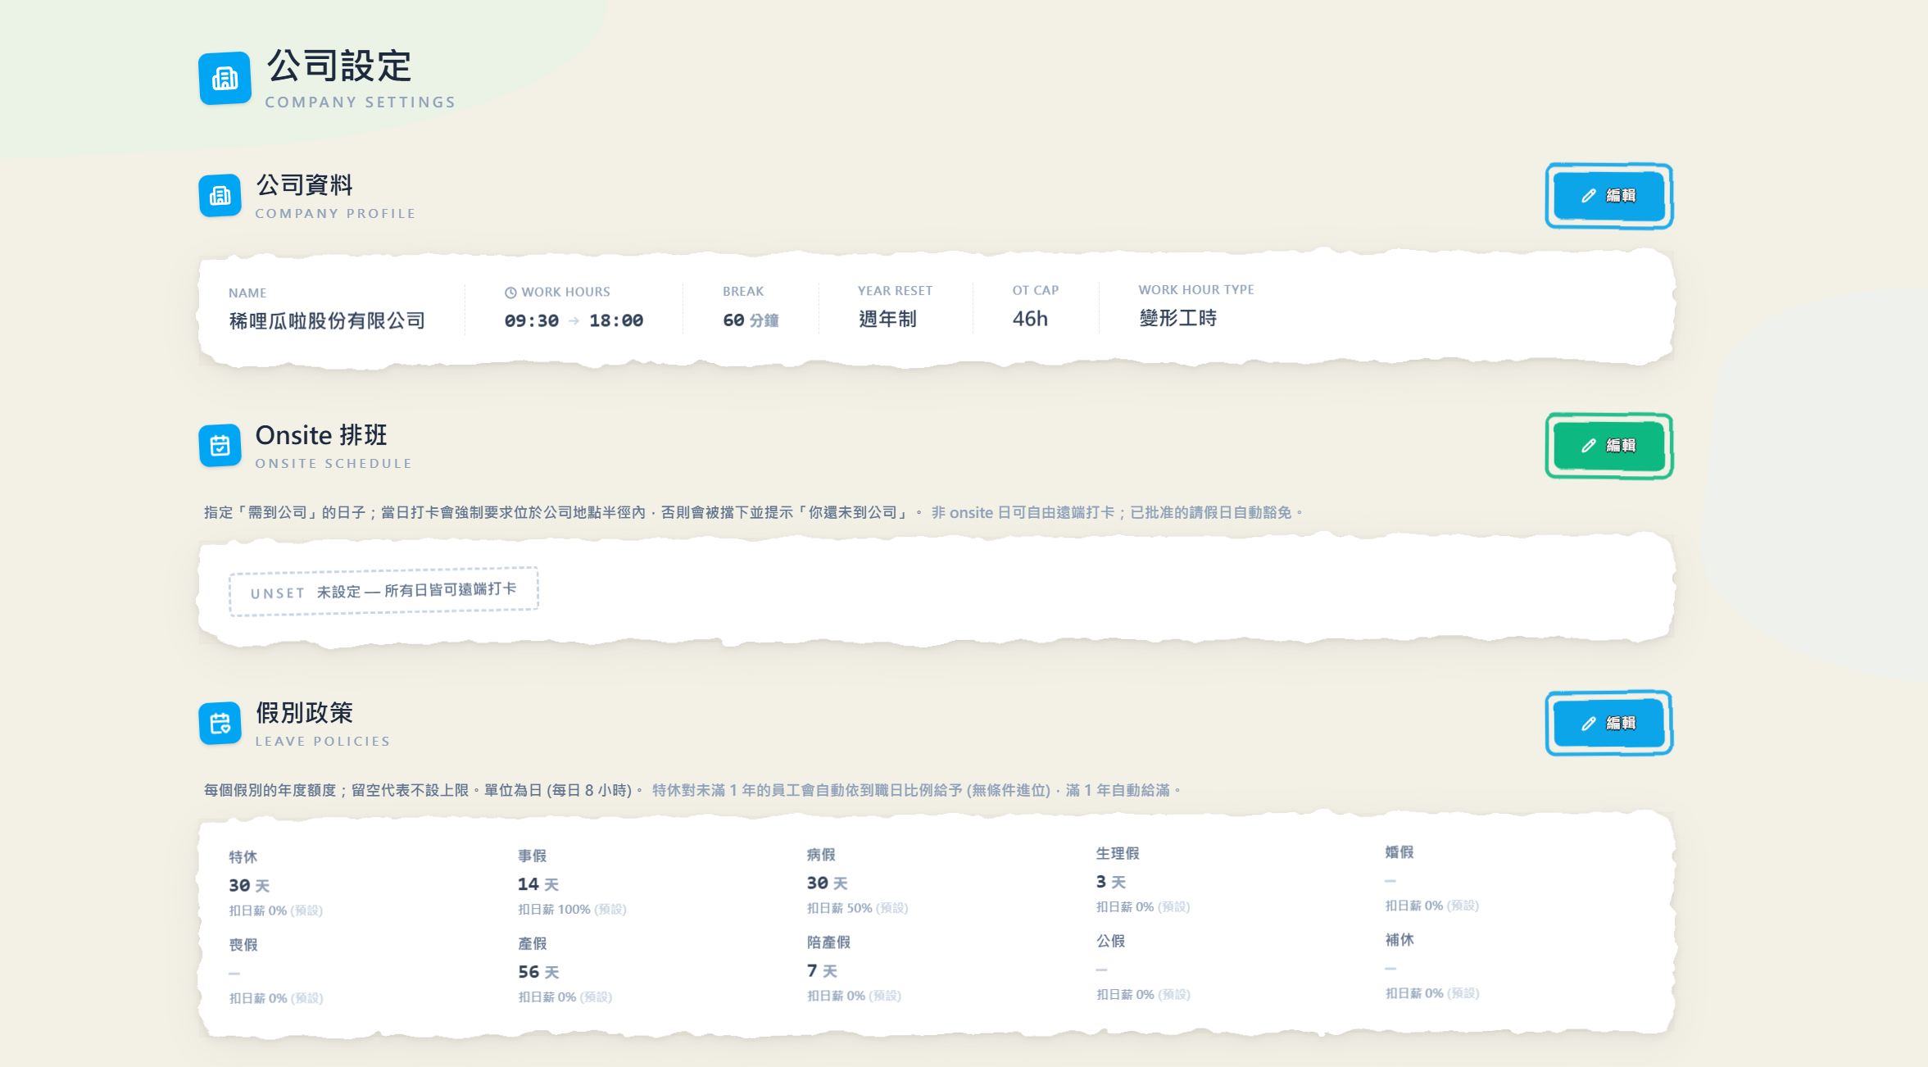Click the UNSET 未設定 remote clock-in chip
1928x1067 pixels.
pyautogui.click(x=383, y=591)
